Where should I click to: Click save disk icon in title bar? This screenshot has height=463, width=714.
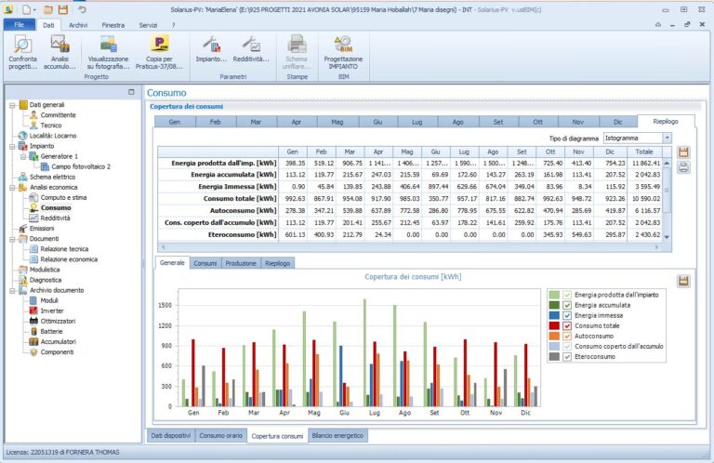(63, 9)
